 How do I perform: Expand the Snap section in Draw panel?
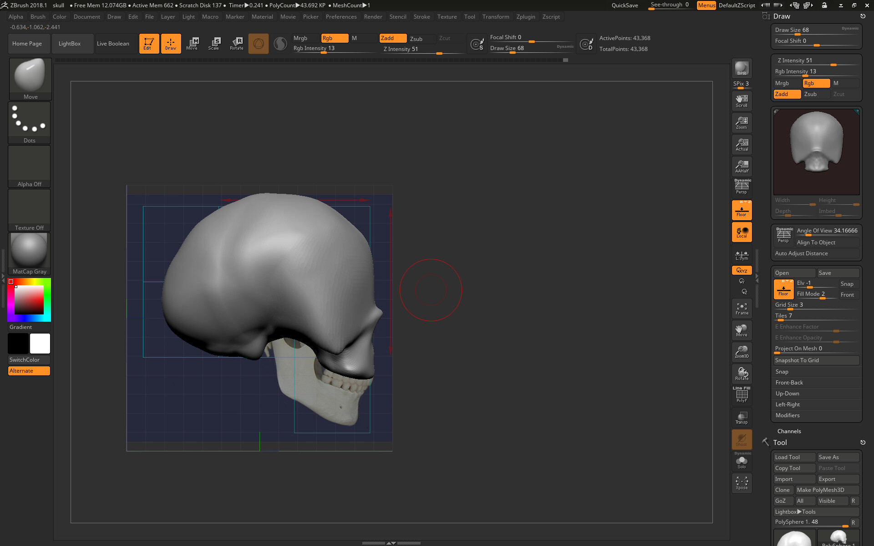click(782, 372)
